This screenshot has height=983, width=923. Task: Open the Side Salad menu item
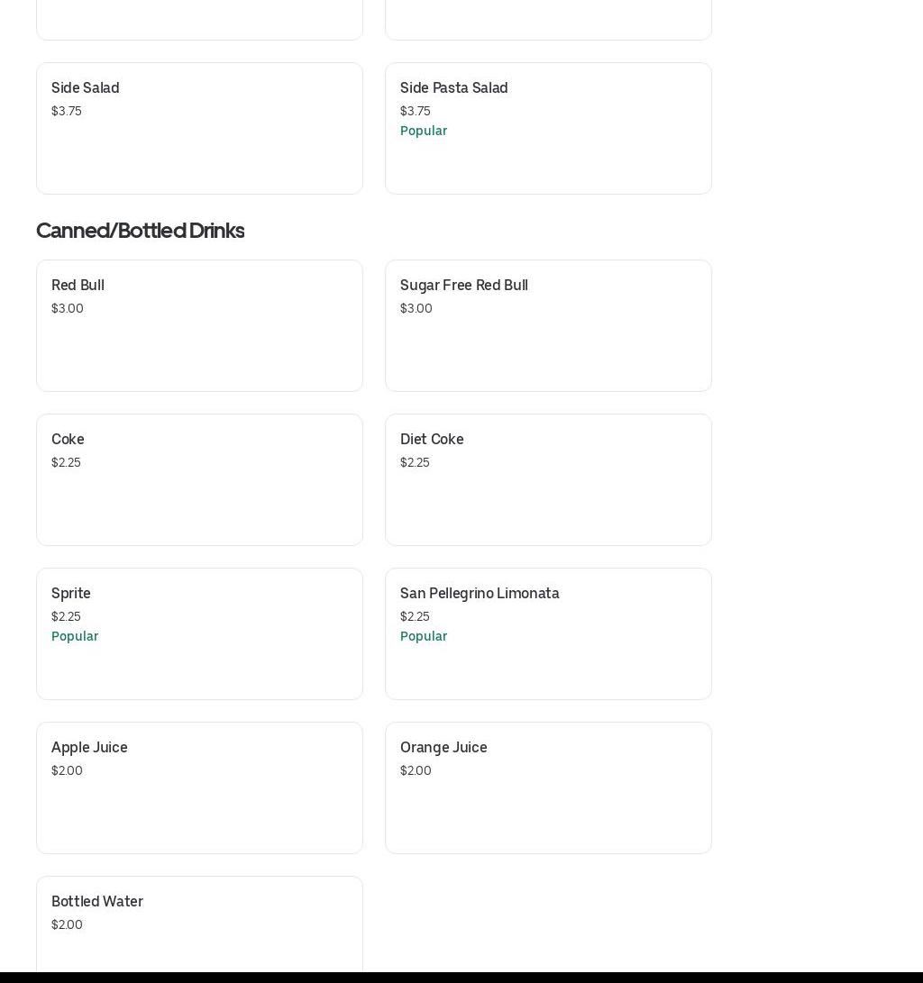199,128
